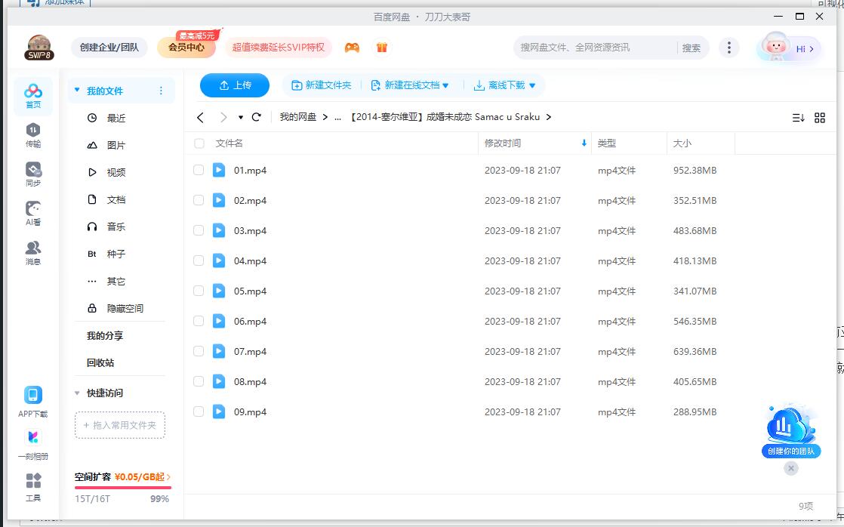Open the AI看 feature
Viewport: 844px width, 527px height.
click(32, 213)
